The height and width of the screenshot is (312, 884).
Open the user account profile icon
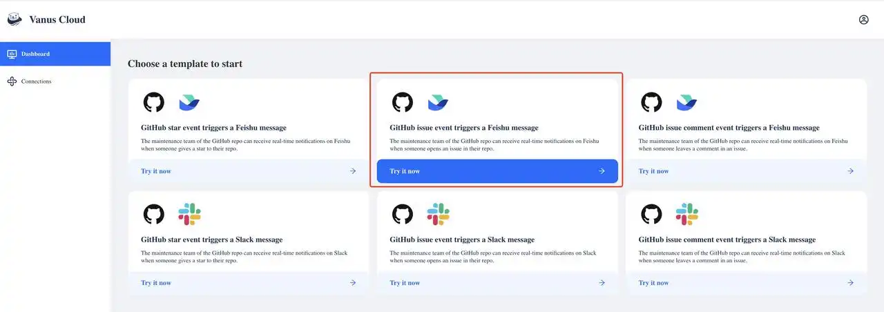(863, 20)
